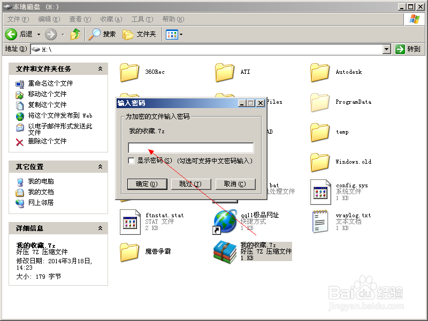Viewport: 428px width, 321px height.
Task: Open the 文件(F) menu
Action: pos(18,19)
